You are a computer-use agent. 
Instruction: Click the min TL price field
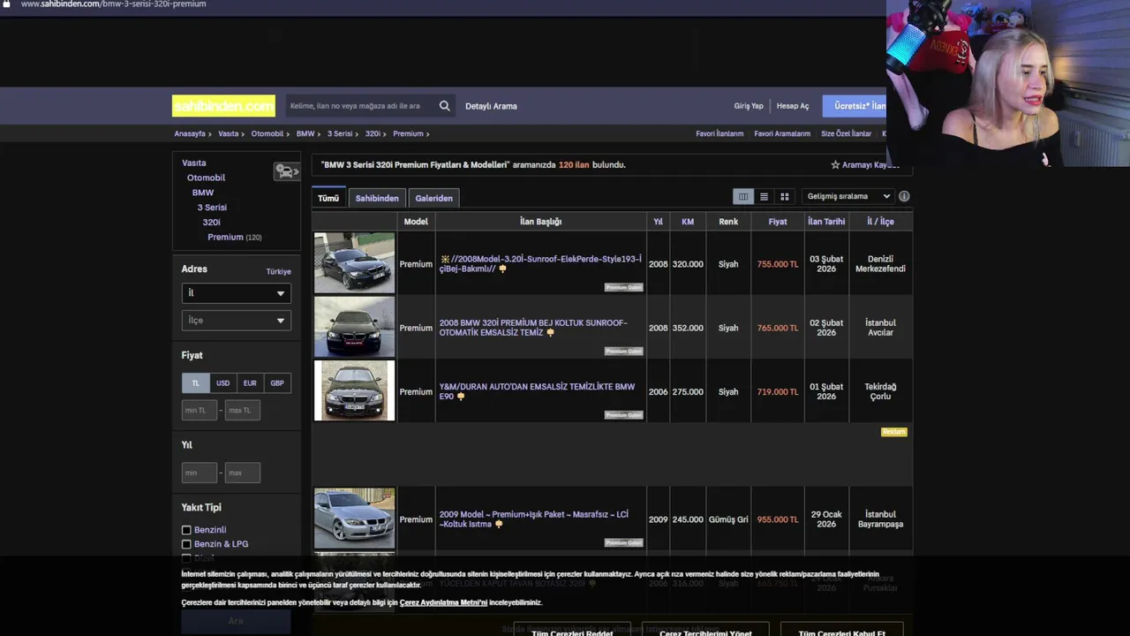200,411
